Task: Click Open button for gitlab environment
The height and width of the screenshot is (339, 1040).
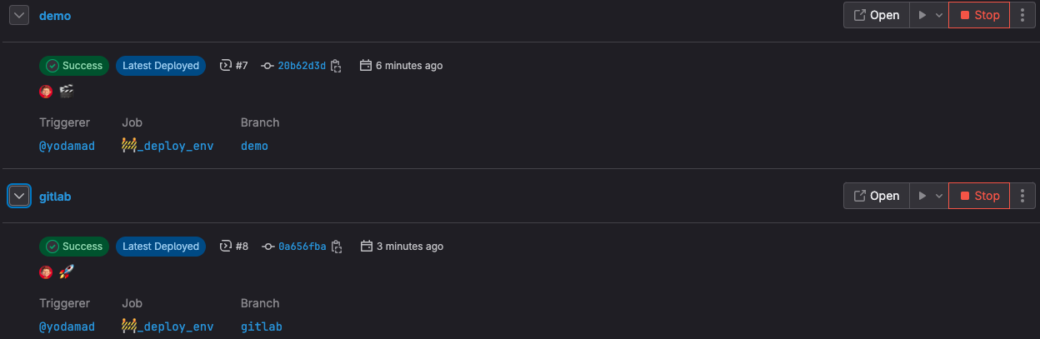Action: click(876, 196)
